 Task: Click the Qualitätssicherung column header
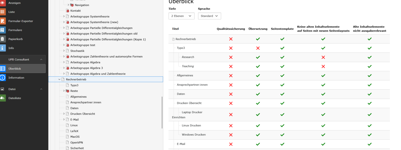click(x=231, y=29)
